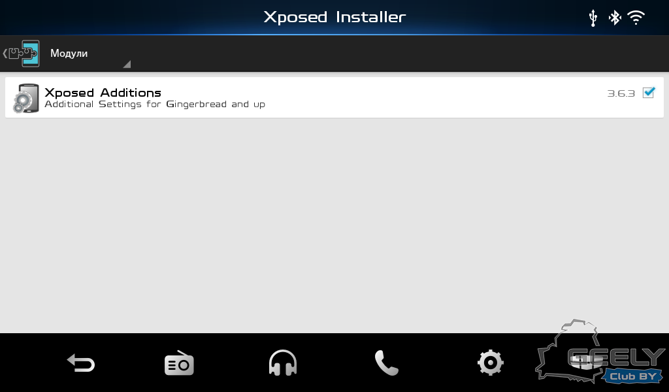Click the Xposed Additions module icon
The image size is (669, 392).
(x=25, y=98)
